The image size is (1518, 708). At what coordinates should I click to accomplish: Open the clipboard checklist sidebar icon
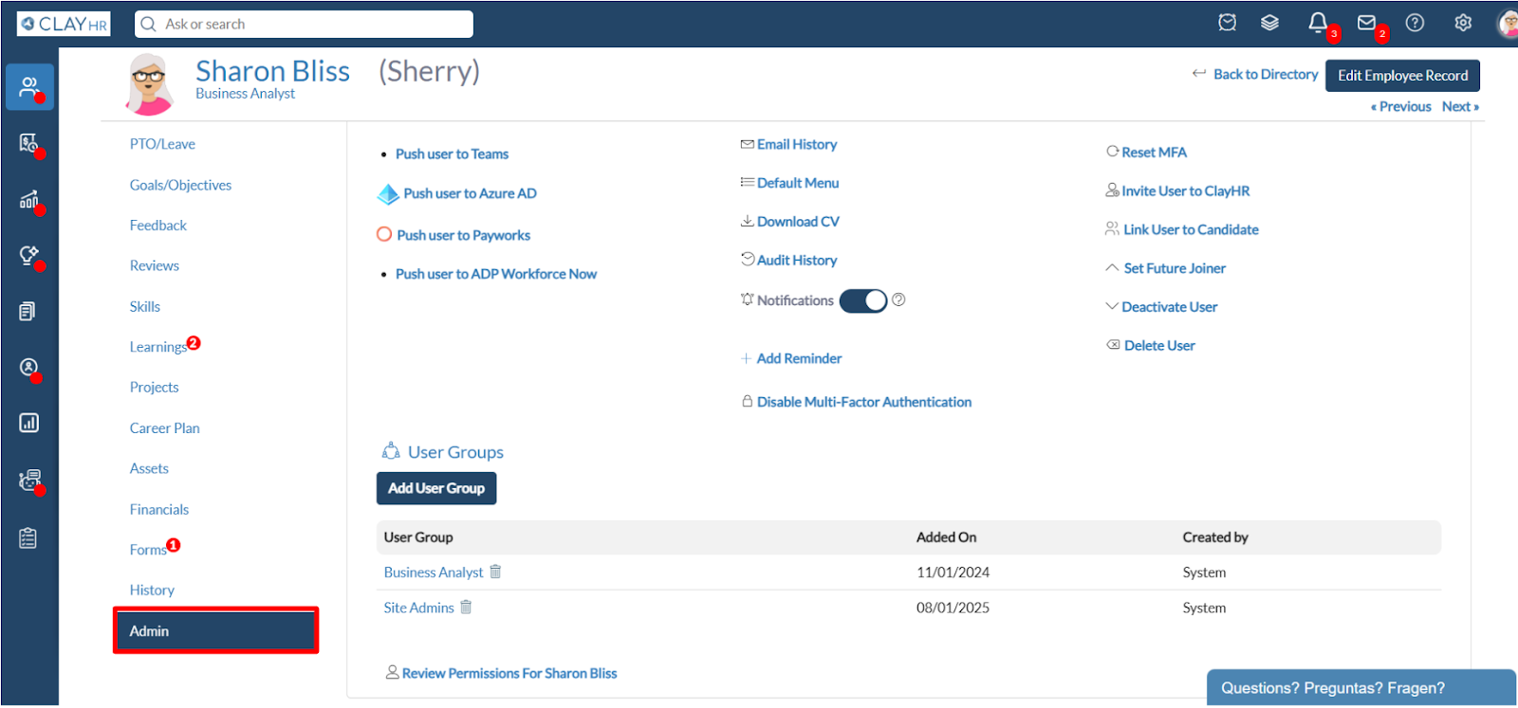click(x=28, y=538)
